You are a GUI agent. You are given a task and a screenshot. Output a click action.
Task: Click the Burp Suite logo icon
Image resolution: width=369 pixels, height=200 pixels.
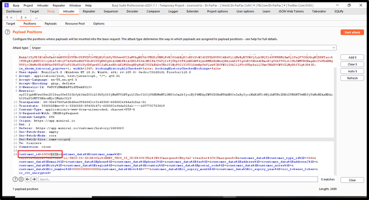tap(7, 5)
